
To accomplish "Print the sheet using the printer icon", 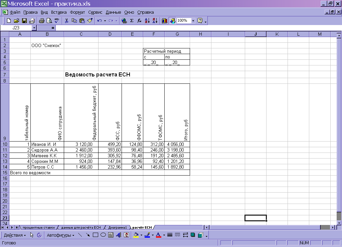I will pyautogui.click(x=42, y=21).
